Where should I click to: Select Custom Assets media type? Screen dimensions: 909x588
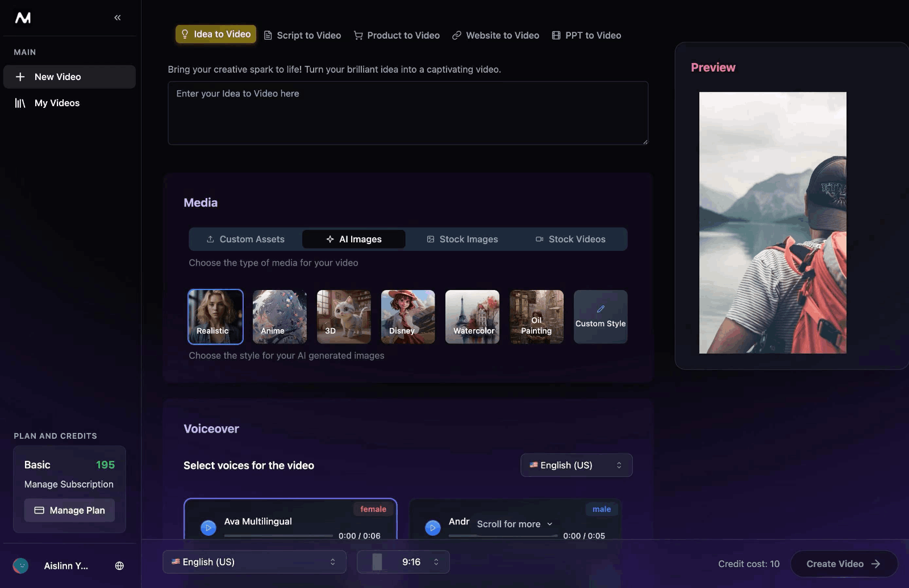tap(245, 239)
